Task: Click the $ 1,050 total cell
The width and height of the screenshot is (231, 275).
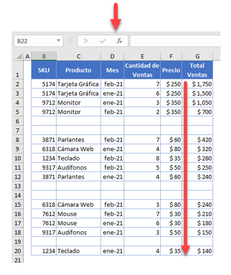Action: [197, 102]
